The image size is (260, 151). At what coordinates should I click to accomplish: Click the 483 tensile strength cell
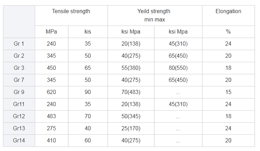[51, 116]
